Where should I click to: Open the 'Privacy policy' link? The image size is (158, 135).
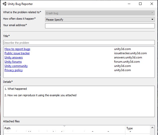coord(14,70)
